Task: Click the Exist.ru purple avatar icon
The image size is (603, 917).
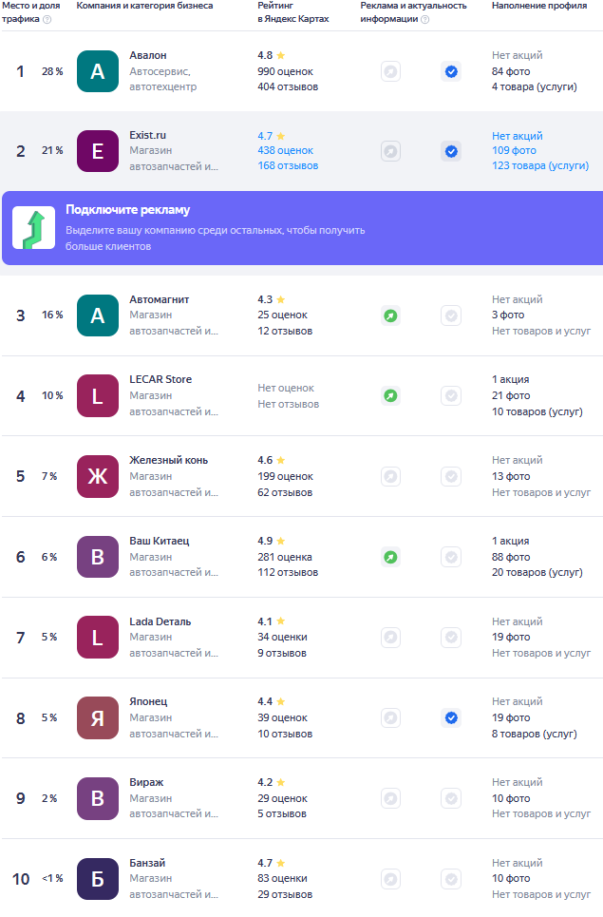Action: pyautogui.click(x=97, y=151)
